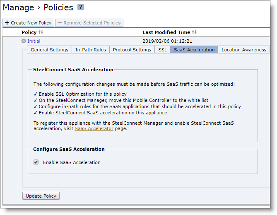Switch to In-Path Rules tab
Screen dimensions: 277x215
[x=91, y=50]
